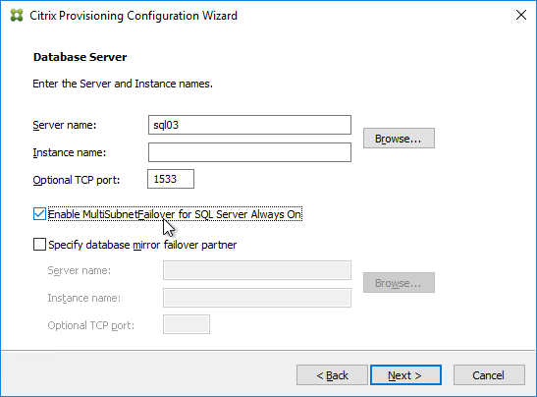The height and width of the screenshot is (397, 537).
Task: Cancel the configuration wizard
Action: click(x=489, y=375)
